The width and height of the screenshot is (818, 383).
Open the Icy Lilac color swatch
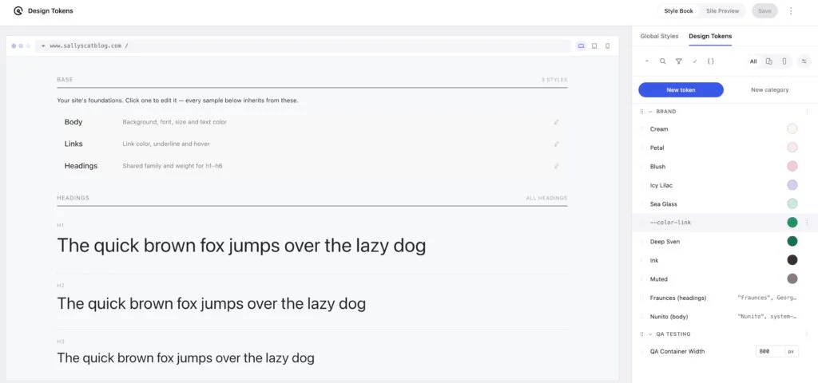tap(792, 185)
